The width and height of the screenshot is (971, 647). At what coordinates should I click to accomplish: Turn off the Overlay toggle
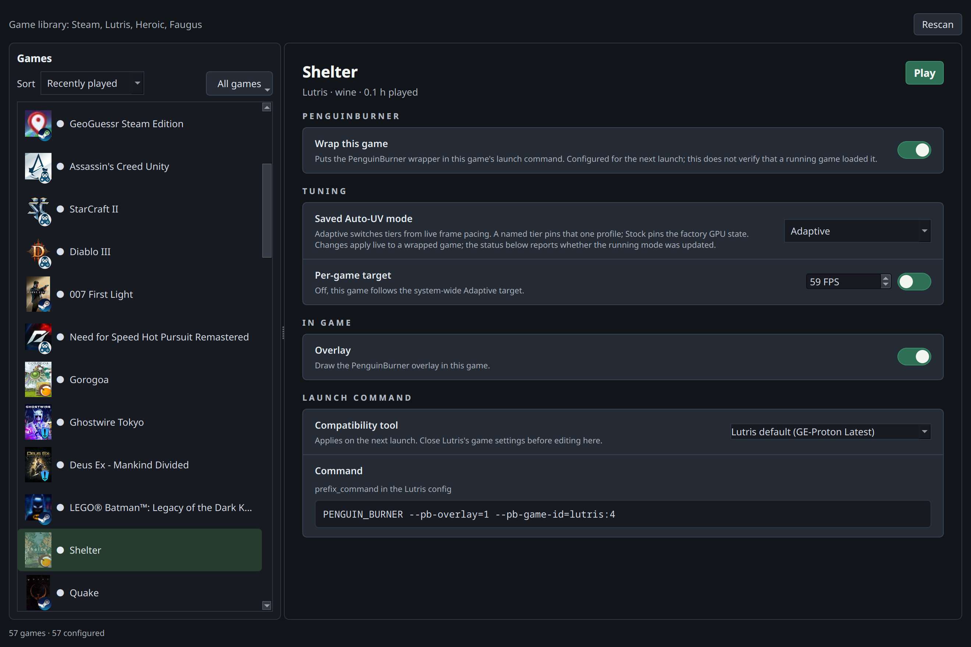[914, 357]
